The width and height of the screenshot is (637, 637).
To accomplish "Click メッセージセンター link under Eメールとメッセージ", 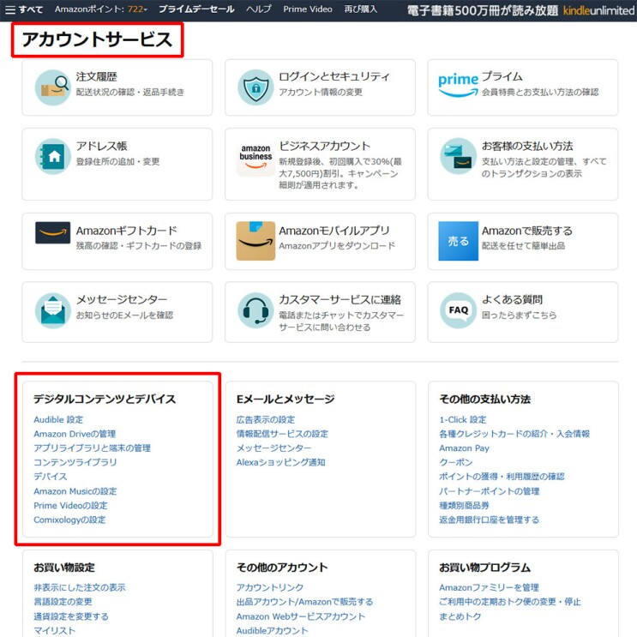I will tap(273, 448).
